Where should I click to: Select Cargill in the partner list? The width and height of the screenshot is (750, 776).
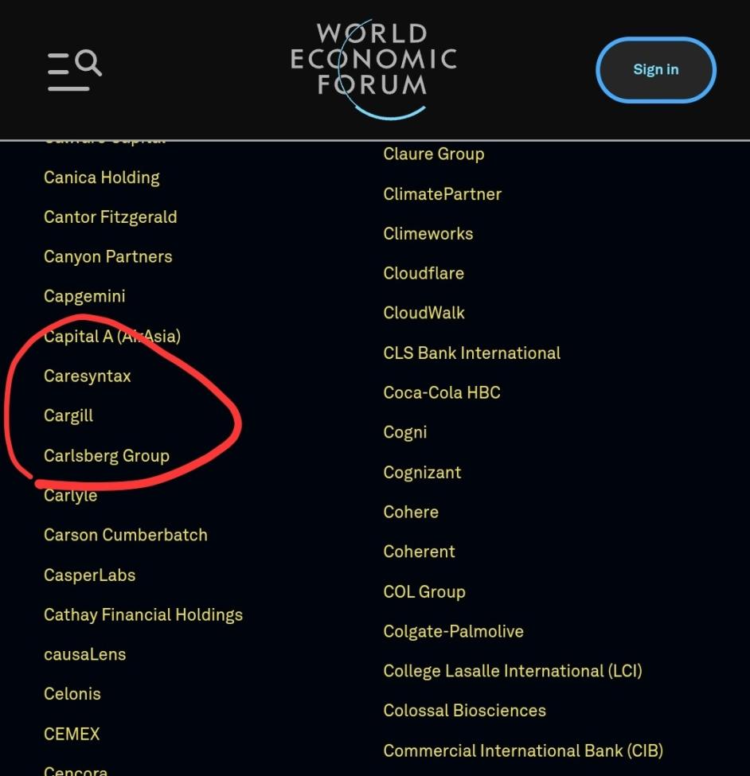(68, 415)
